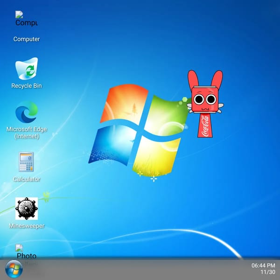Open the Recycle Bin icon
The width and height of the screenshot is (280, 280).
27,69
